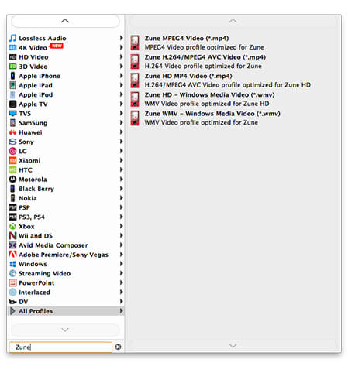Expand the 4K Video submenu arrow

(x=121, y=47)
